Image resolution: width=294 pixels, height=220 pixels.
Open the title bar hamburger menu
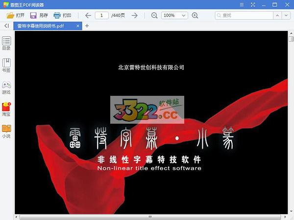pyautogui.click(x=242, y=5)
